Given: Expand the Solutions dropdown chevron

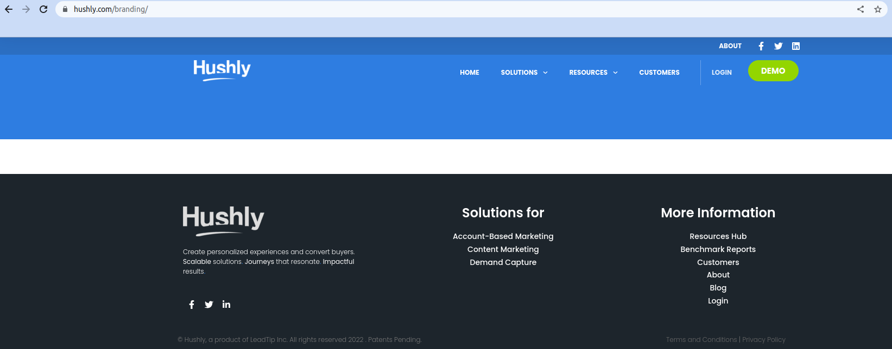Looking at the screenshot, I should coord(546,73).
